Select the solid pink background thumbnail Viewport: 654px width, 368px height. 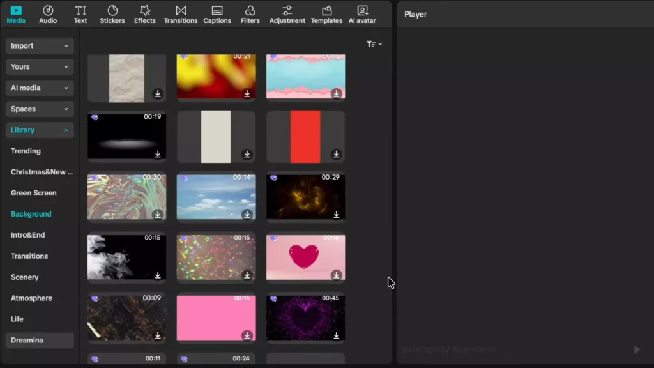(x=216, y=318)
